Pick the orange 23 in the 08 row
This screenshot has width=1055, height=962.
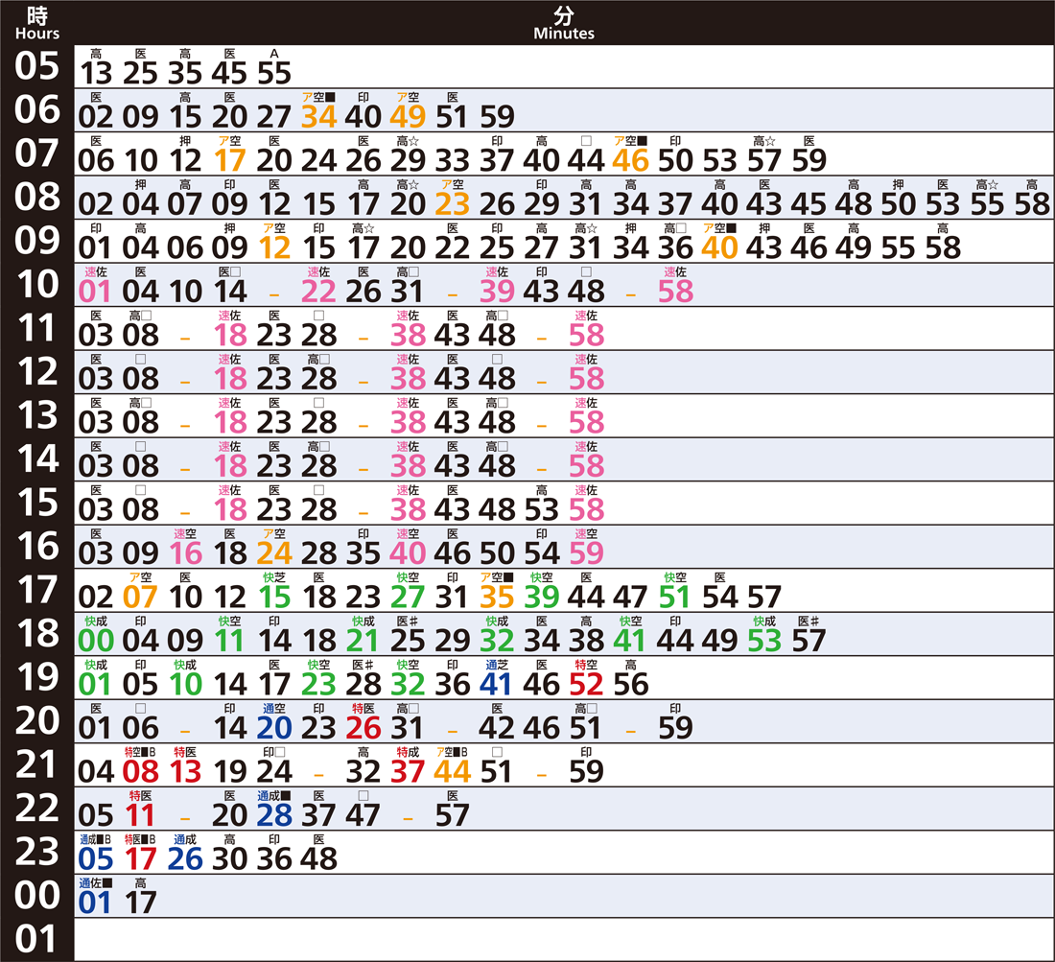click(x=452, y=203)
